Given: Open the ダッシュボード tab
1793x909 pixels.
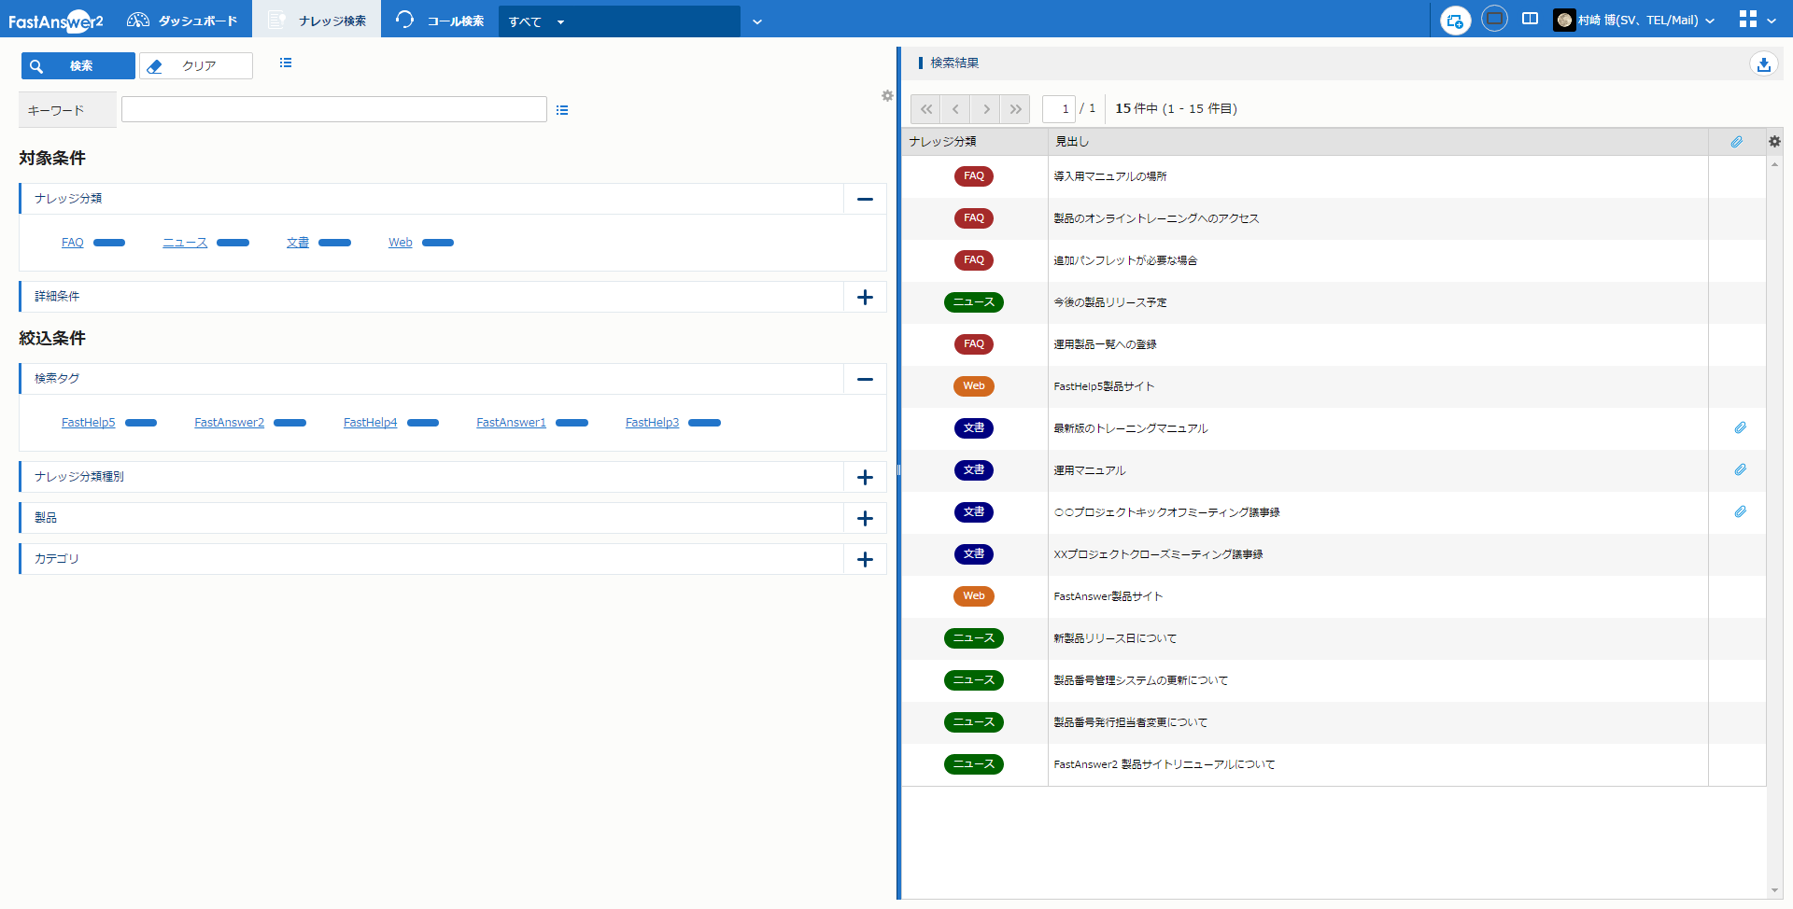Looking at the screenshot, I should tap(183, 21).
